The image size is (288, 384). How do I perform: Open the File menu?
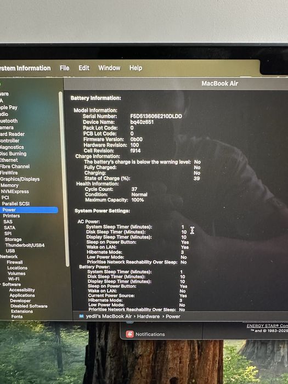[x=65, y=68]
